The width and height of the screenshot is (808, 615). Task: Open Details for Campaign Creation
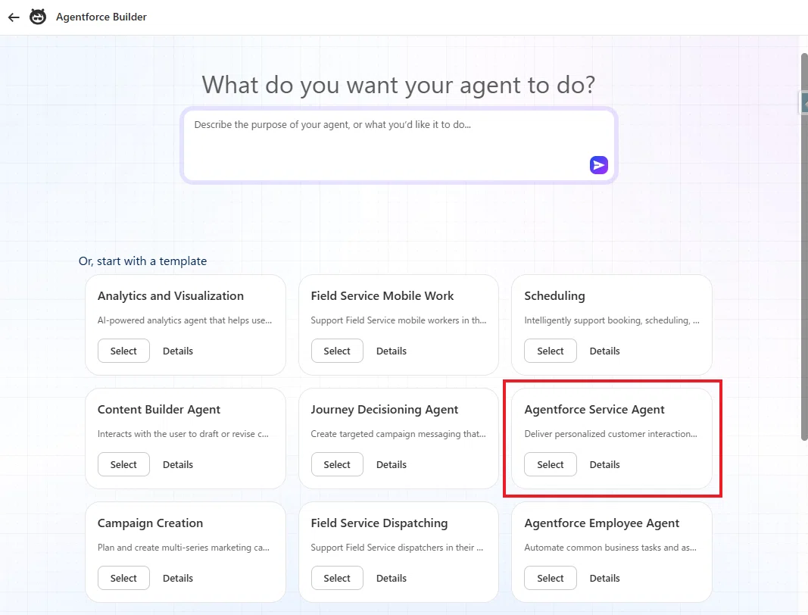178,578
